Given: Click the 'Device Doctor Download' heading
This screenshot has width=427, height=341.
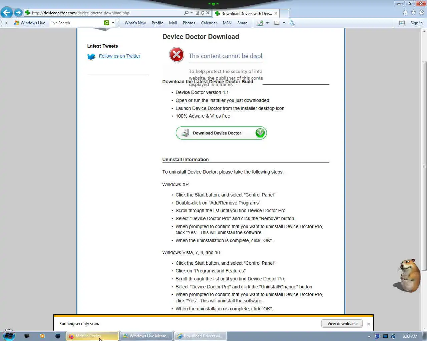Looking at the screenshot, I should tap(200, 37).
